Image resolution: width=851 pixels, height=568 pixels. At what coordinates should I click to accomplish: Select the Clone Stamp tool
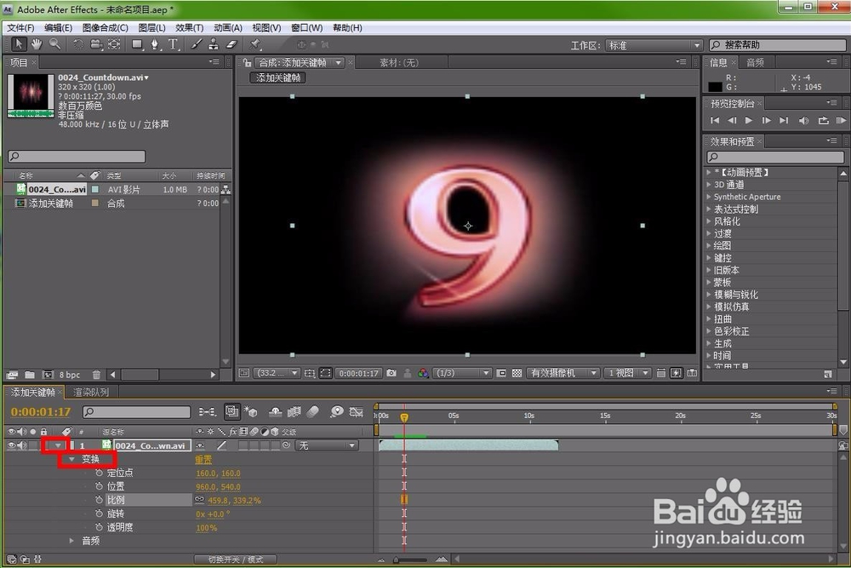214,44
